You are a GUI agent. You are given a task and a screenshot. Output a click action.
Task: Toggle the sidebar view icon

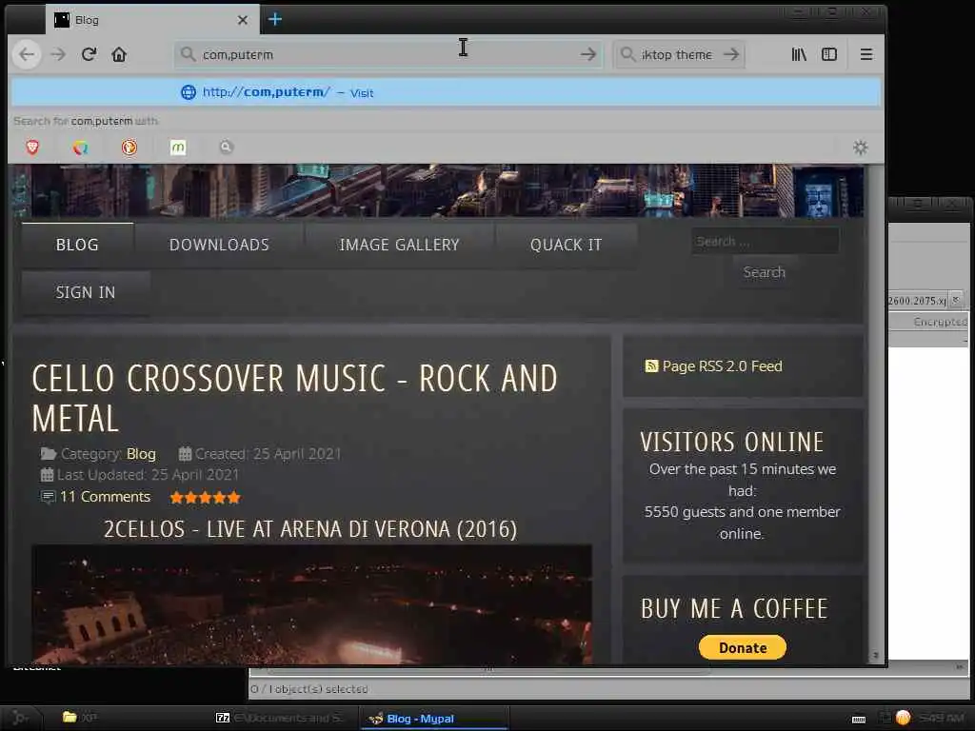click(829, 54)
